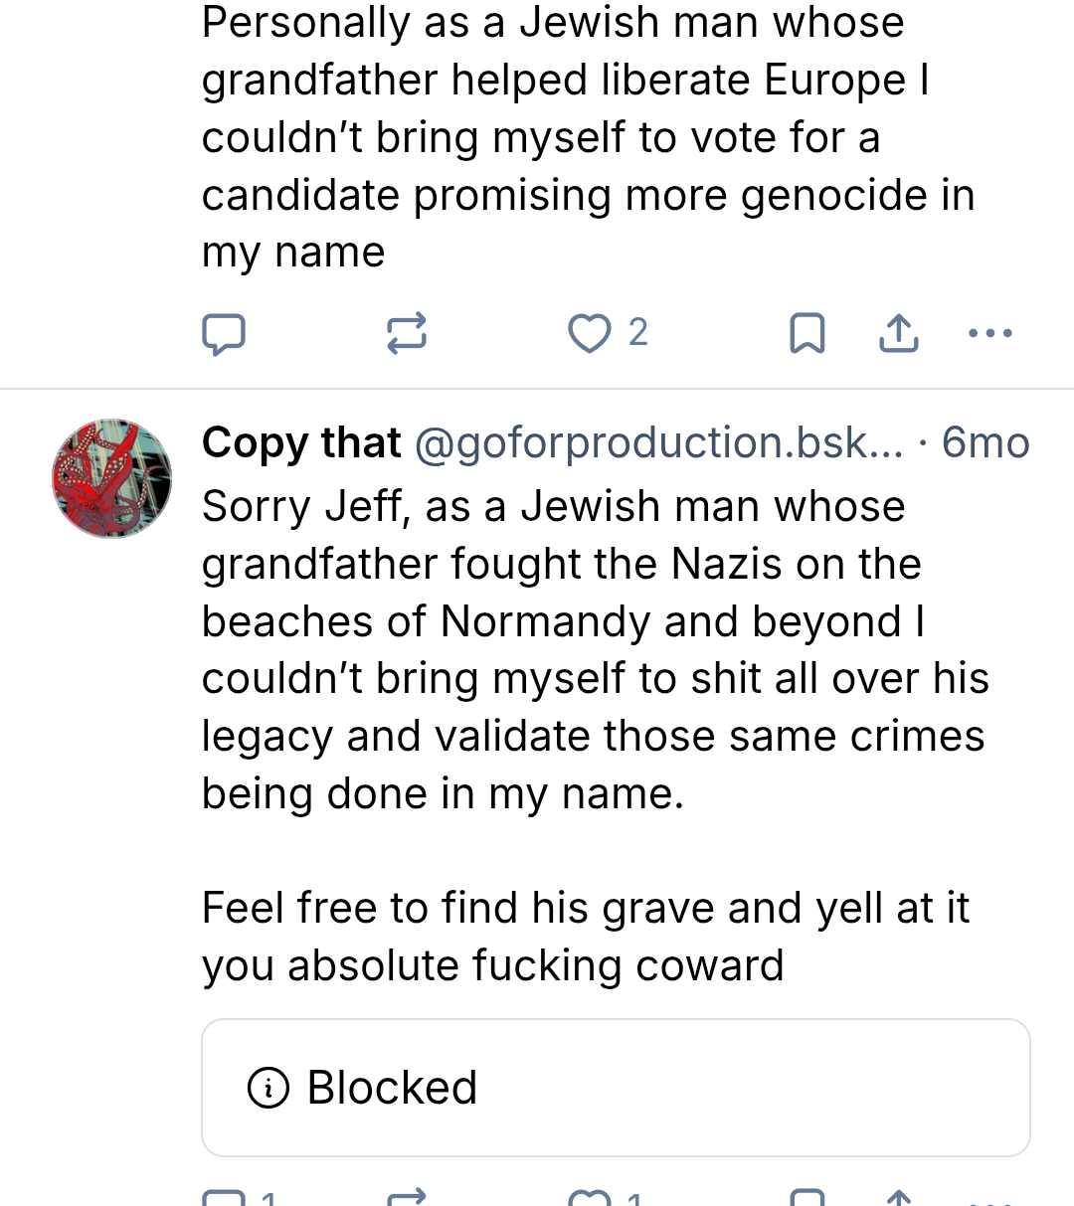Reply to Copy that's post
This screenshot has height=1206, width=1074.
[x=224, y=1198]
